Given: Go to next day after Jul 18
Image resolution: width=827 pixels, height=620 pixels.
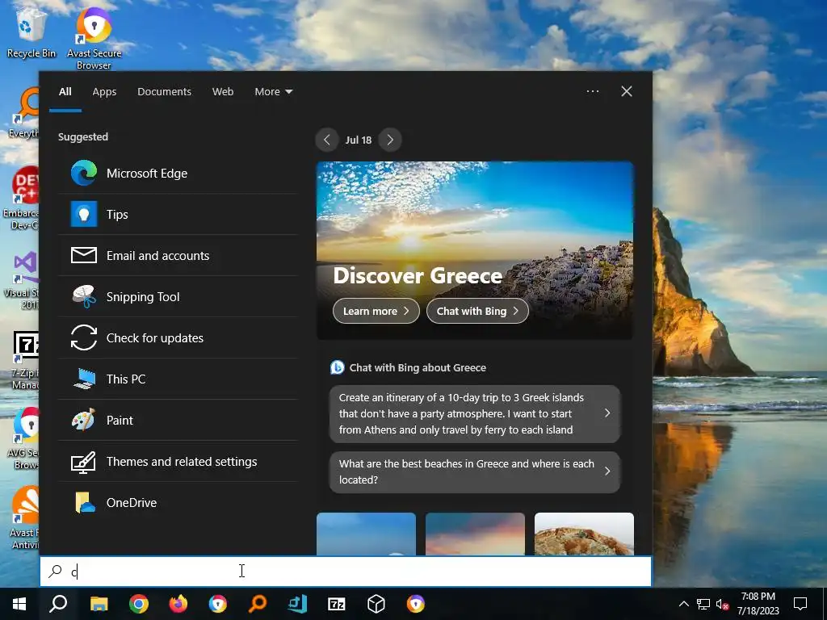Looking at the screenshot, I should 390,140.
